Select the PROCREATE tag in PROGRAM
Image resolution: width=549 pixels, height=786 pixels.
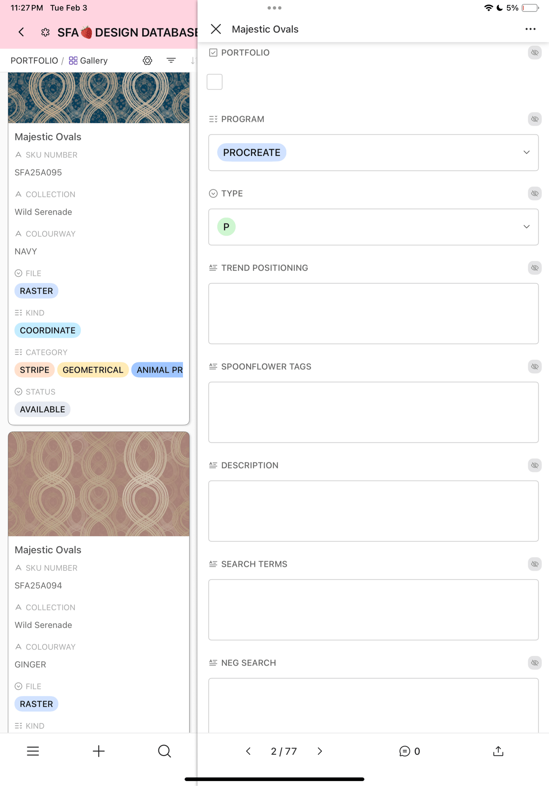click(252, 153)
